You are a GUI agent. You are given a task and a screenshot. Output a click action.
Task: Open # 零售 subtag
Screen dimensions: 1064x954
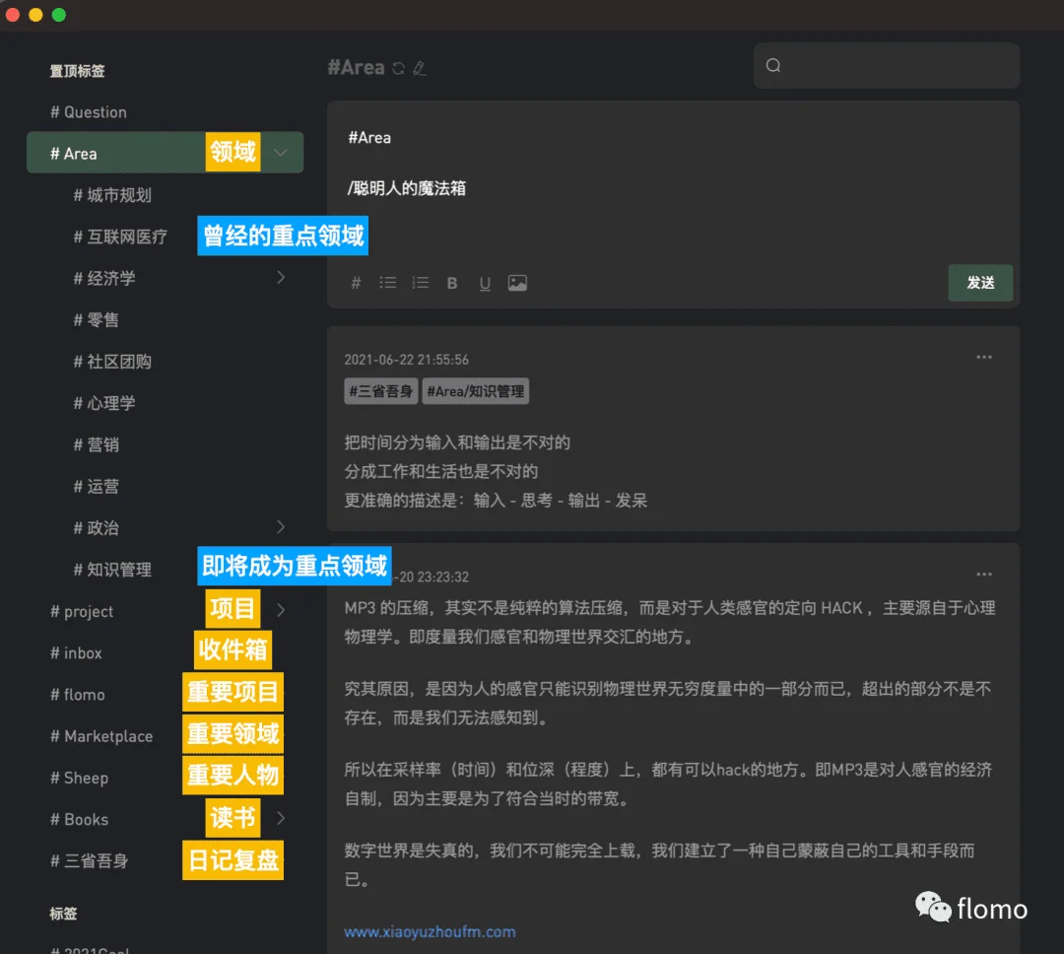(96, 320)
